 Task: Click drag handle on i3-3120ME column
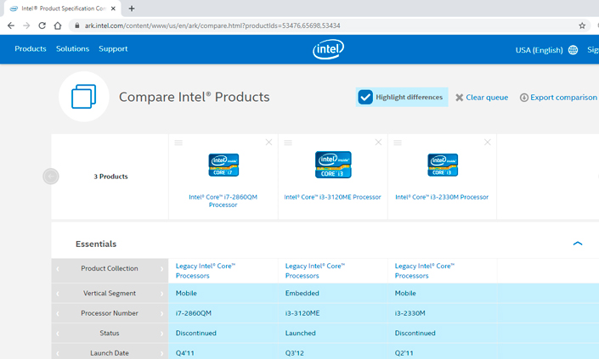[288, 143]
